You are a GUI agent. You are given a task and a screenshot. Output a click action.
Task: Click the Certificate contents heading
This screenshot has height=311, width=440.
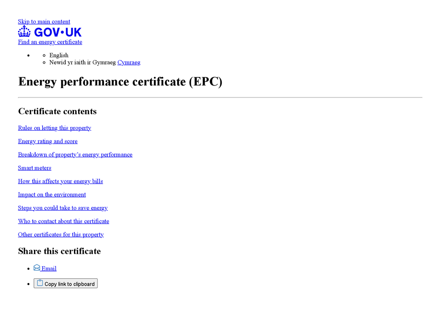pyautogui.click(x=57, y=111)
